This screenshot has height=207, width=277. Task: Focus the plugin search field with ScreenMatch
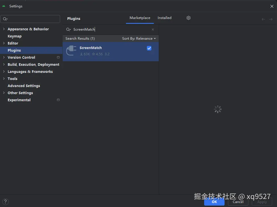click(x=111, y=29)
